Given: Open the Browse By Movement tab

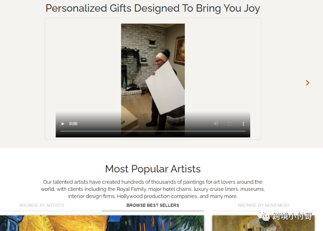Looking at the screenshot, I should pyautogui.click(x=263, y=205).
